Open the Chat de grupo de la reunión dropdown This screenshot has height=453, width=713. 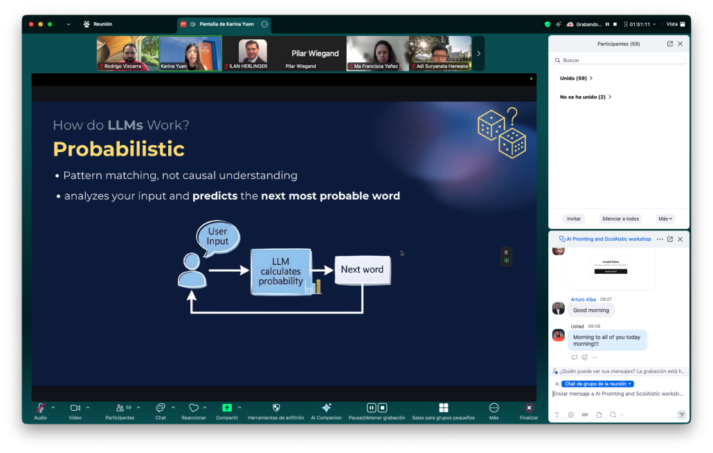coord(597,384)
